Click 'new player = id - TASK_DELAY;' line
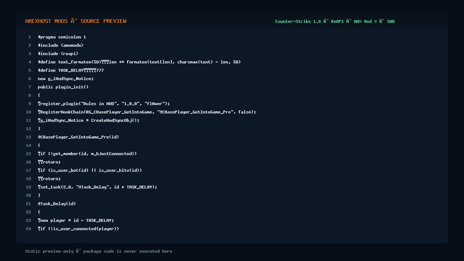 76,220
